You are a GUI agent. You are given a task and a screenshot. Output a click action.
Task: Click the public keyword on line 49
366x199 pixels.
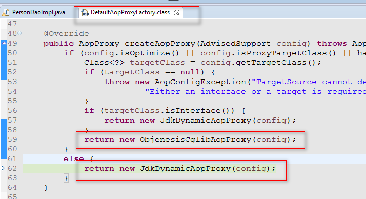click(58, 44)
